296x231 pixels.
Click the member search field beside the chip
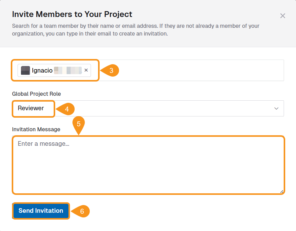185,70
